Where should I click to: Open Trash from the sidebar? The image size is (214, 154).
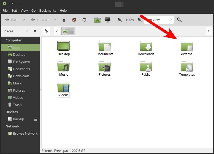point(17,105)
